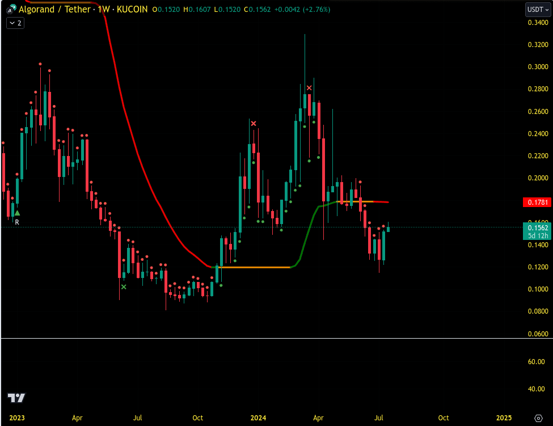Click the C0.1562 close value in header
Image resolution: width=553 pixels, height=426 pixels.
257,10
